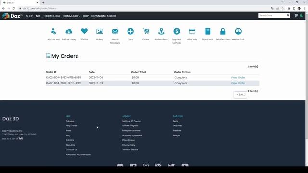Open the Chrome three-dot menu
This screenshot has height=173, width=308.
(305, 8)
